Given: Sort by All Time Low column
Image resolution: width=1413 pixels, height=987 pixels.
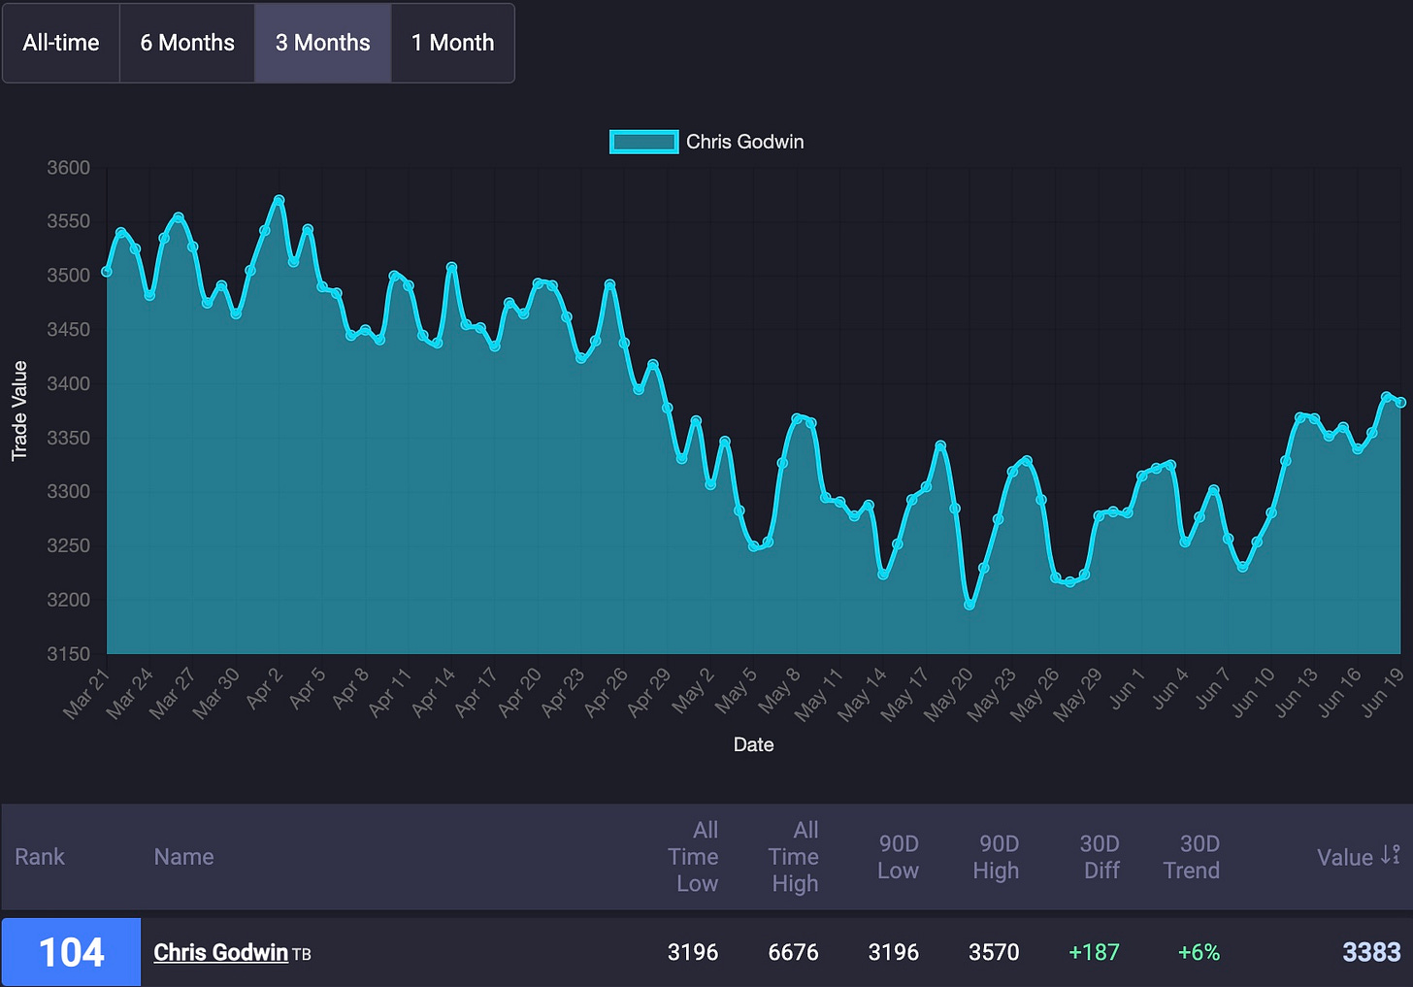Looking at the screenshot, I should point(693,857).
